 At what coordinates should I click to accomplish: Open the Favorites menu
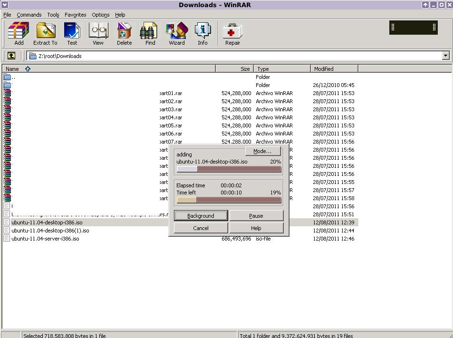(76, 15)
